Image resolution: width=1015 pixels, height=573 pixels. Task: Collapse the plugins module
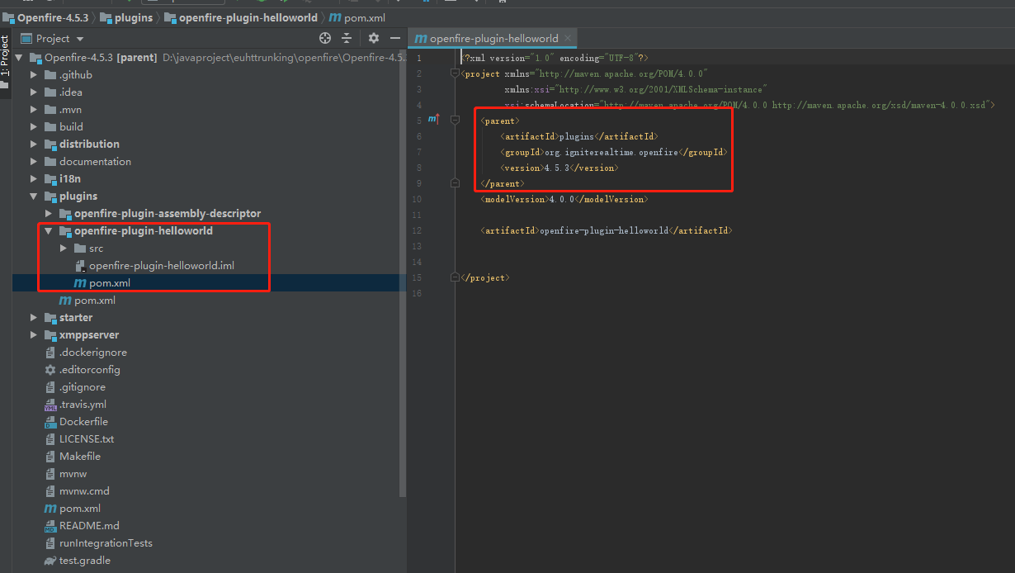[x=34, y=197]
